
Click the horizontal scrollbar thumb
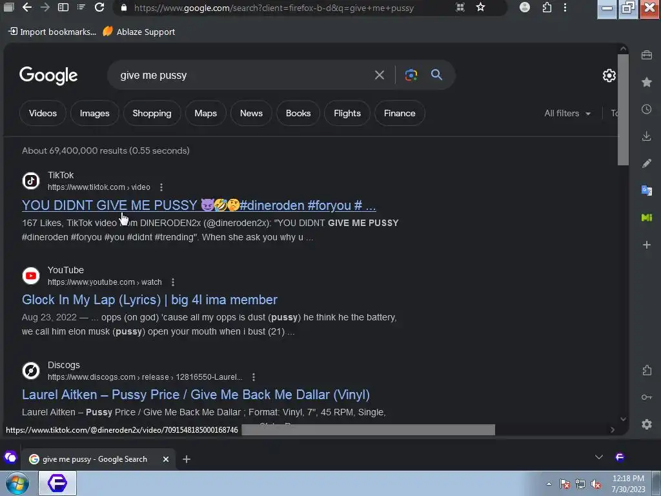(368, 429)
